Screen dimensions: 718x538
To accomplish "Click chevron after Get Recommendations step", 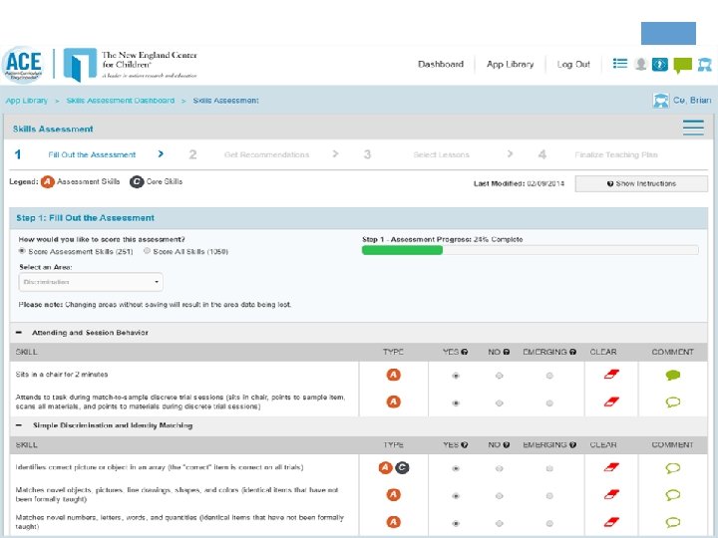I will (336, 153).
